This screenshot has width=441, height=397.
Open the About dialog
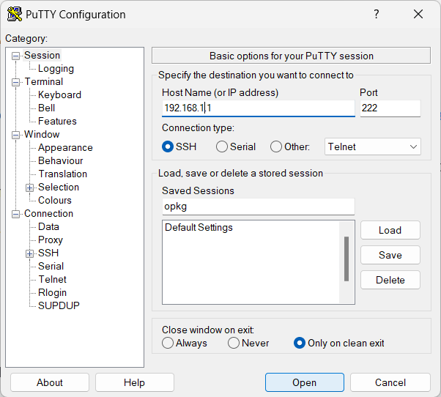coord(50,382)
